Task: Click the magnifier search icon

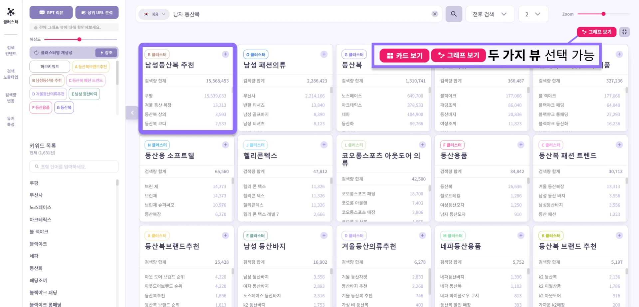Action: 453,14
